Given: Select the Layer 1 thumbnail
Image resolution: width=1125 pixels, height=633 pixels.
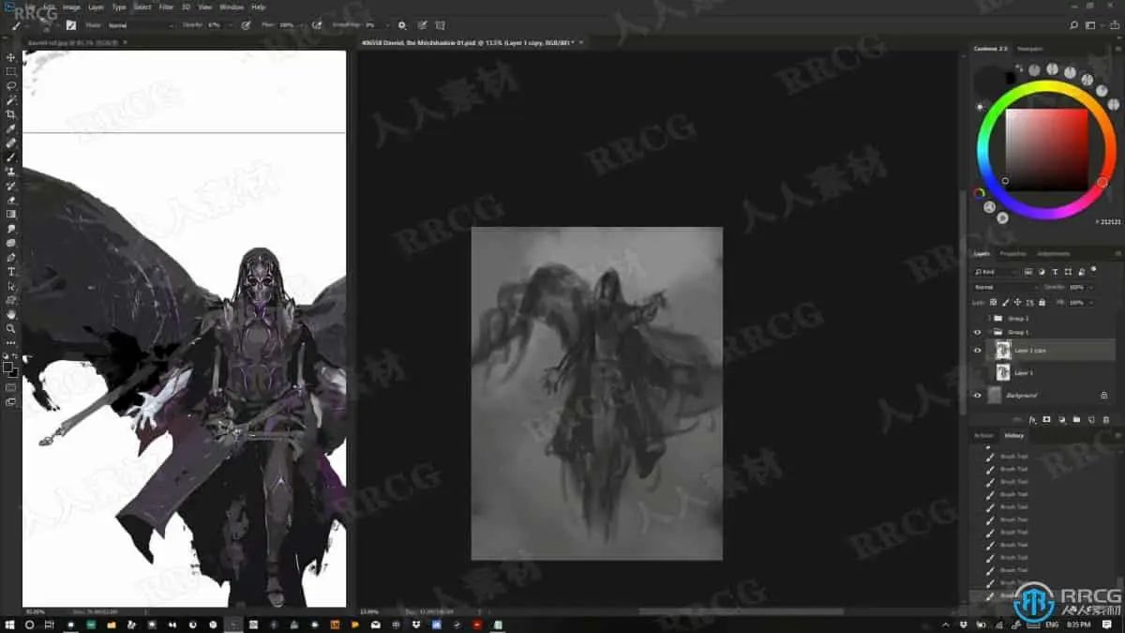Looking at the screenshot, I should pos(1002,372).
